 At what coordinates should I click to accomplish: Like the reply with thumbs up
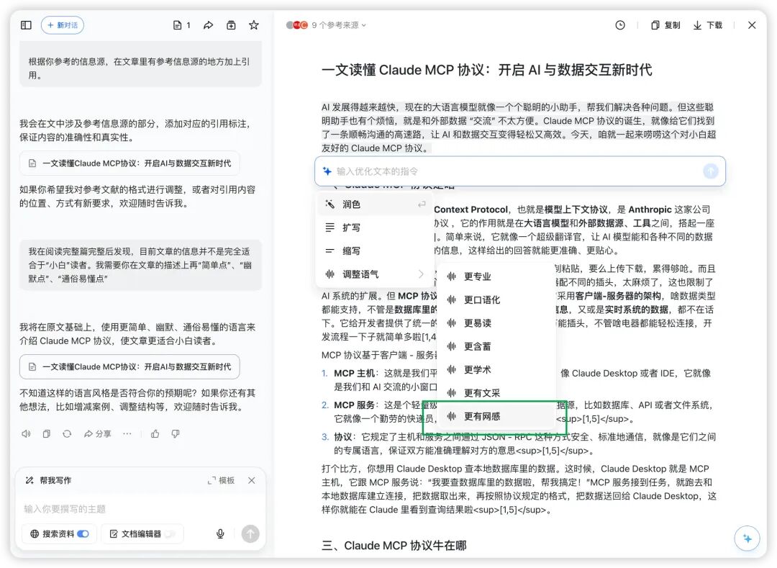155,433
